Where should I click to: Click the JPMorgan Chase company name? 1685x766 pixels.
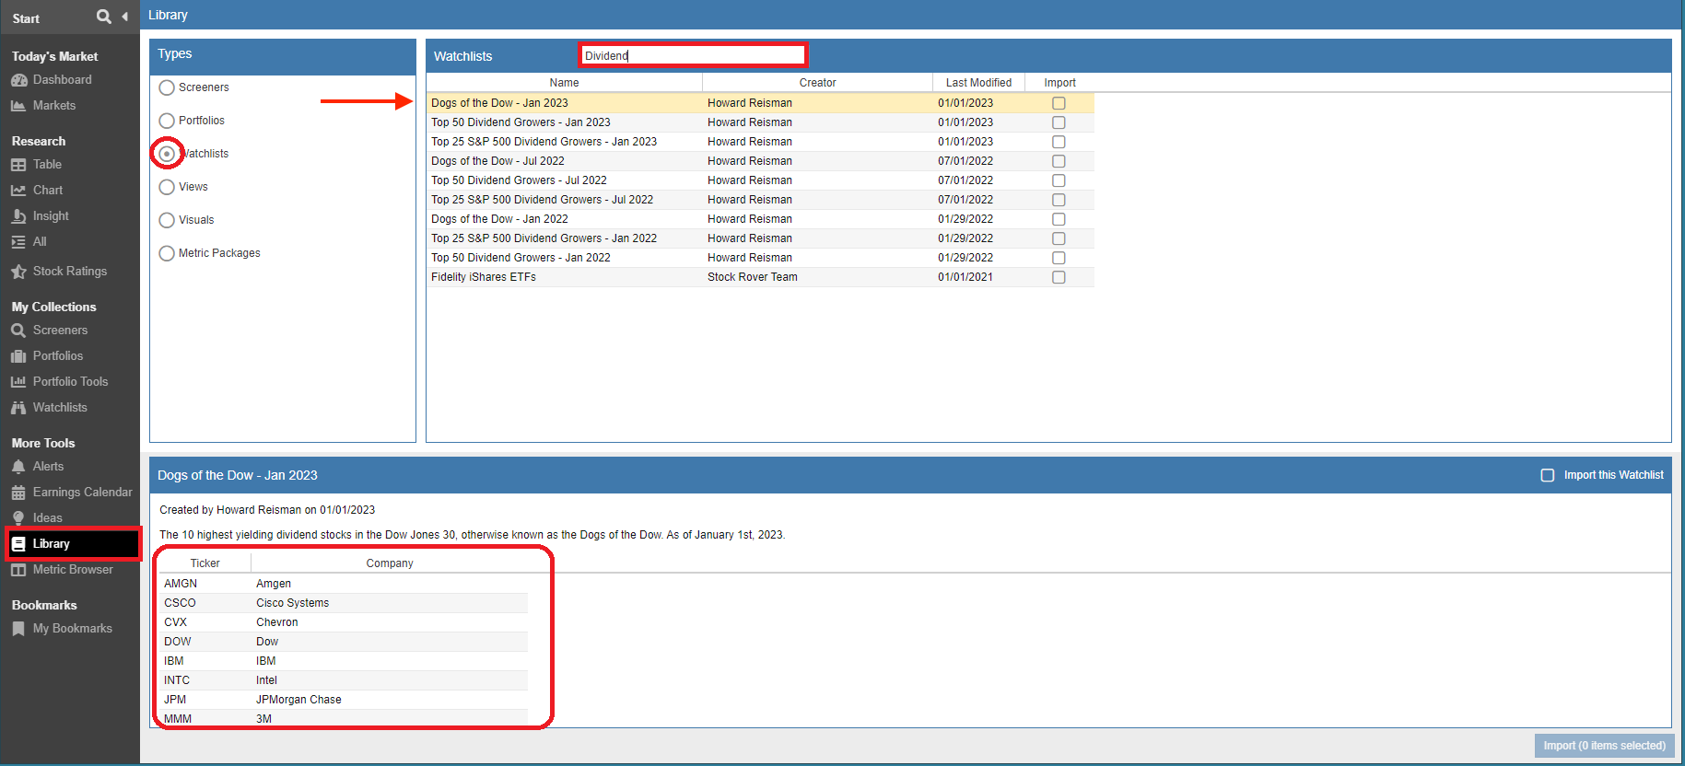point(298,700)
